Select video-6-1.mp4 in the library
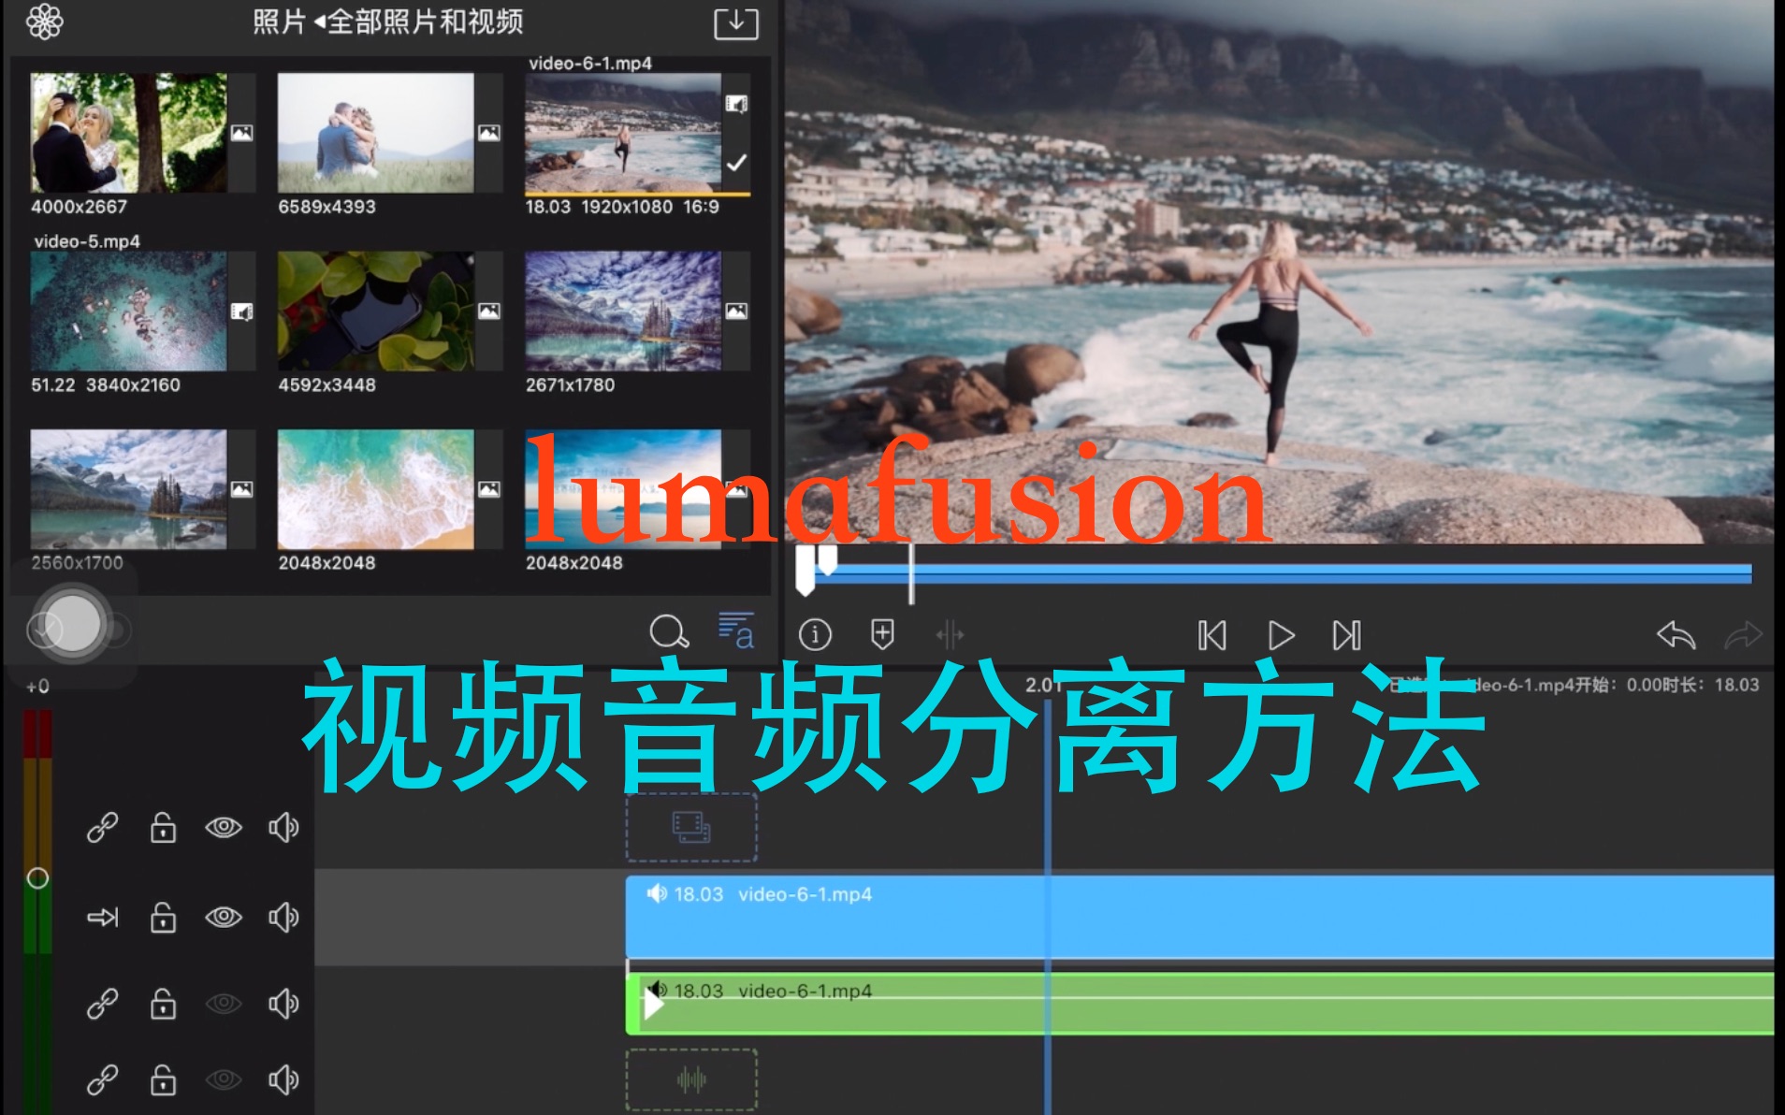 (622, 133)
